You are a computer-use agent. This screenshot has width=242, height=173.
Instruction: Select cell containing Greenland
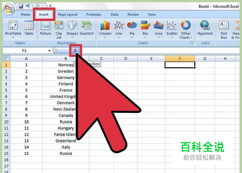[66, 140]
